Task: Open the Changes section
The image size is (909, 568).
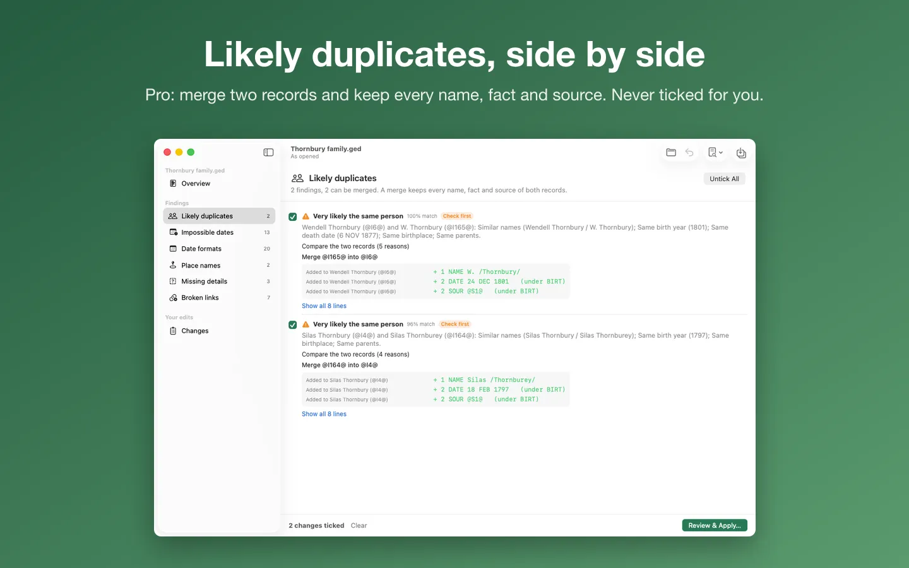Action: (x=219, y=331)
